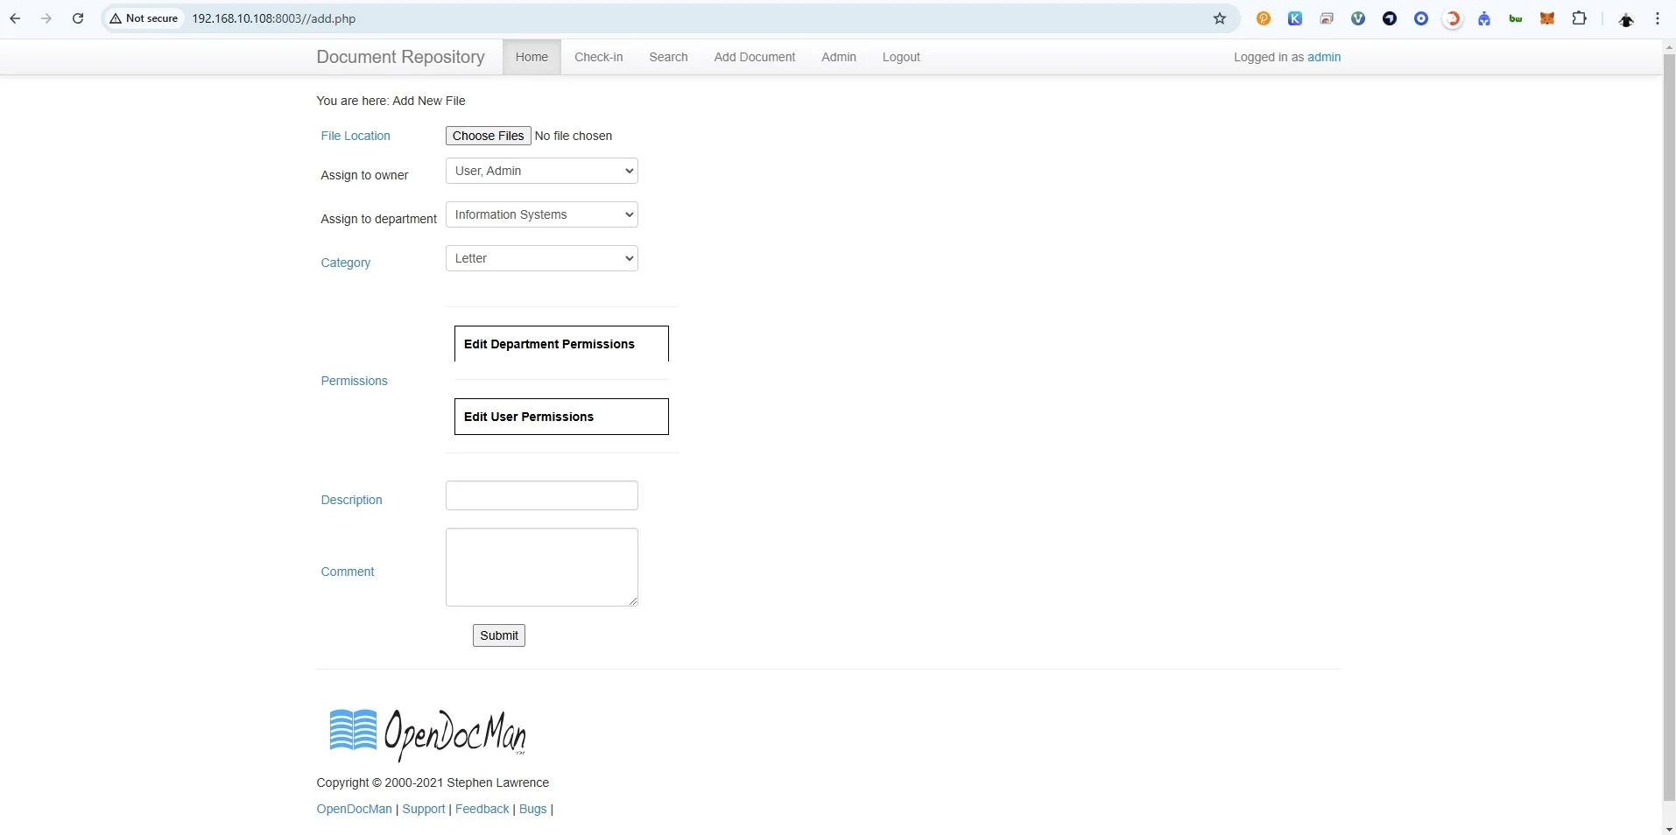Click Logout in the navigation bar
This screenshot has height=835, width=1676.
point(901,57)
